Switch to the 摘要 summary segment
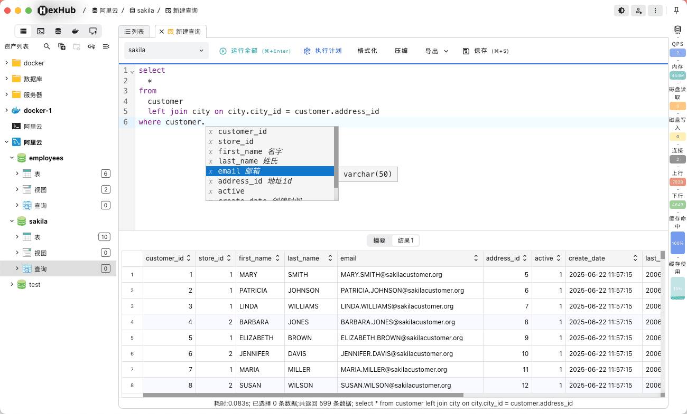The height and width of the screenshot is (414, 687). pyautogui.click(x=379, y=240)
